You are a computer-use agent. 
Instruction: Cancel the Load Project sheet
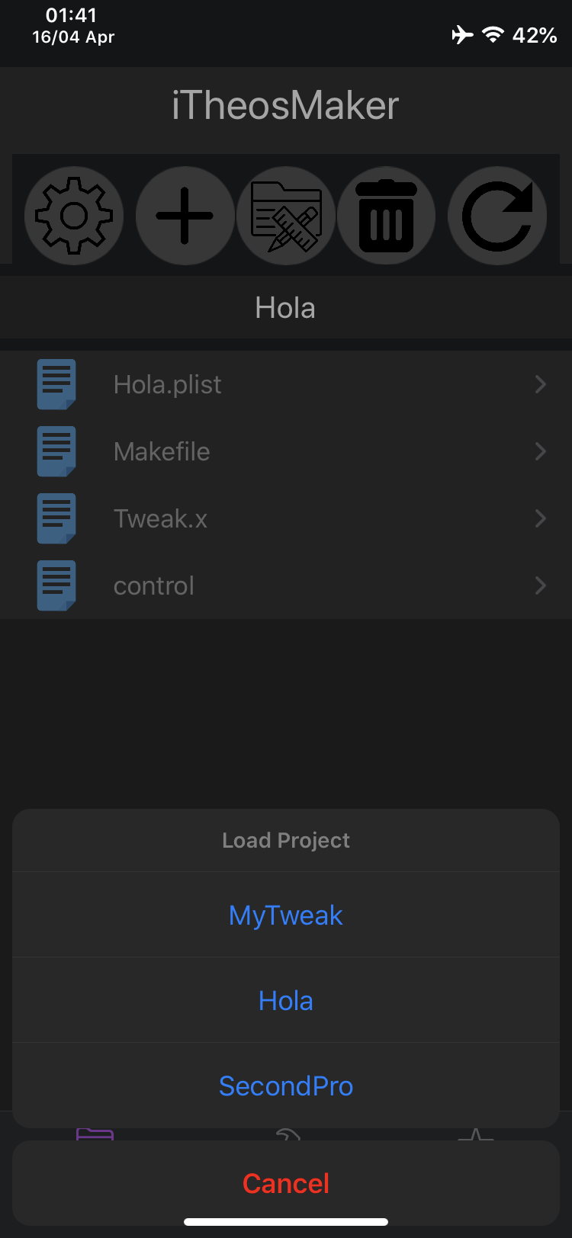[286, 1183]
